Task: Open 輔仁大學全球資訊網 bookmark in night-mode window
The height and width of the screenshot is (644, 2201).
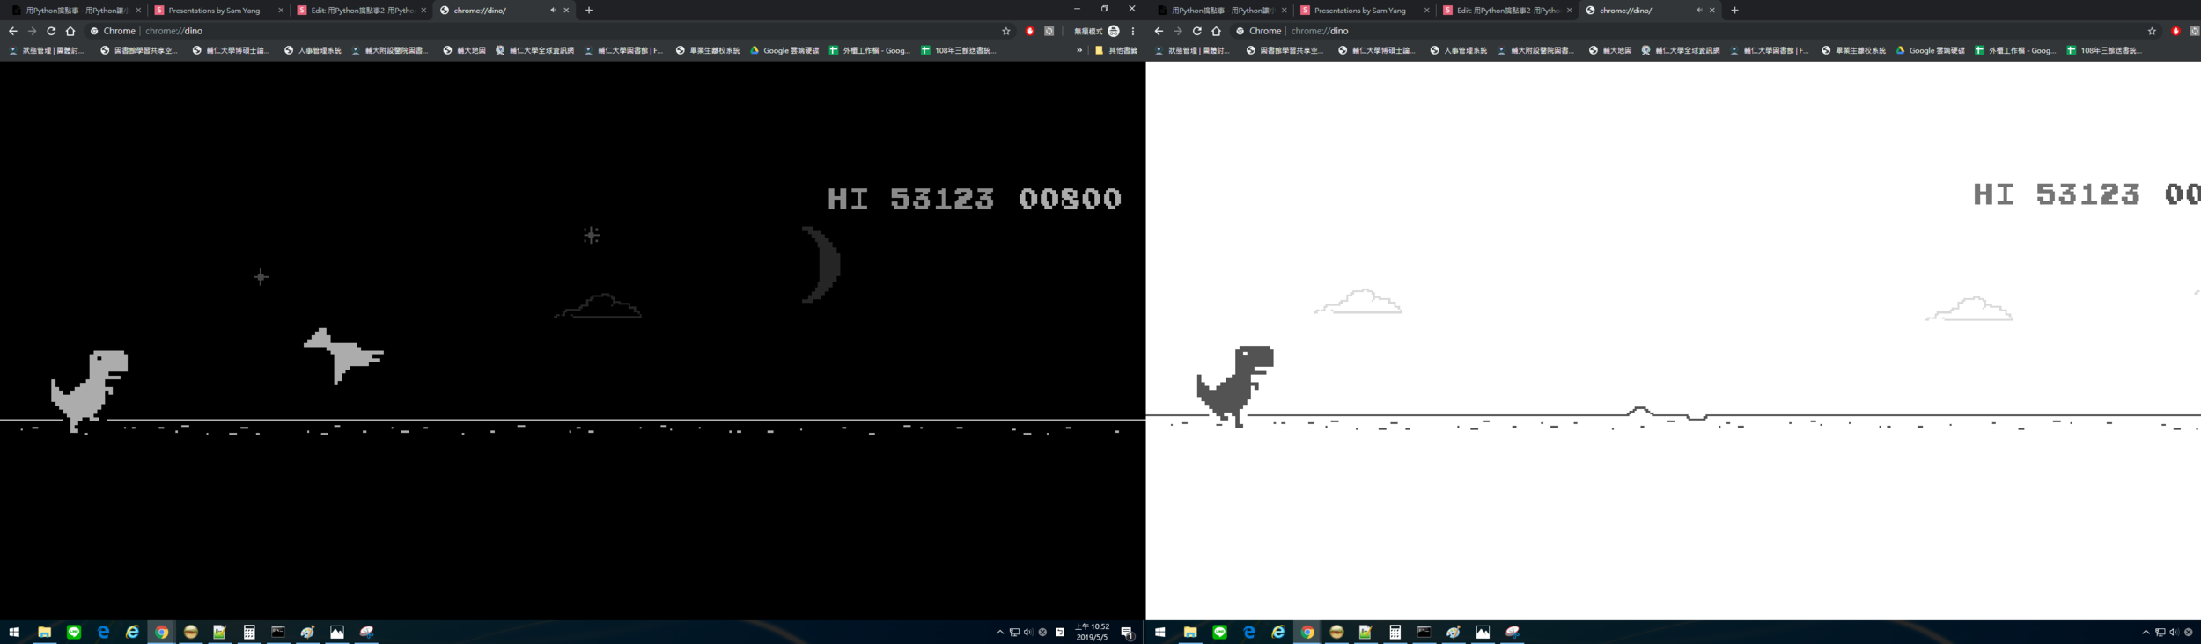Action: coord(534,50)
